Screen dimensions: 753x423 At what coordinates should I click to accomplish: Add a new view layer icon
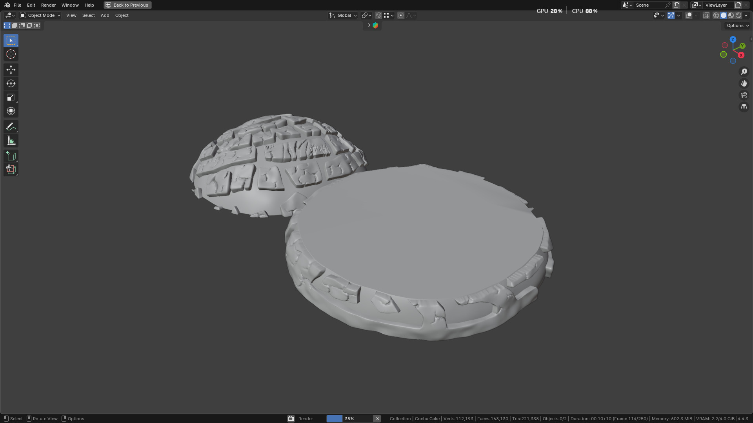[x=738, y=5]
